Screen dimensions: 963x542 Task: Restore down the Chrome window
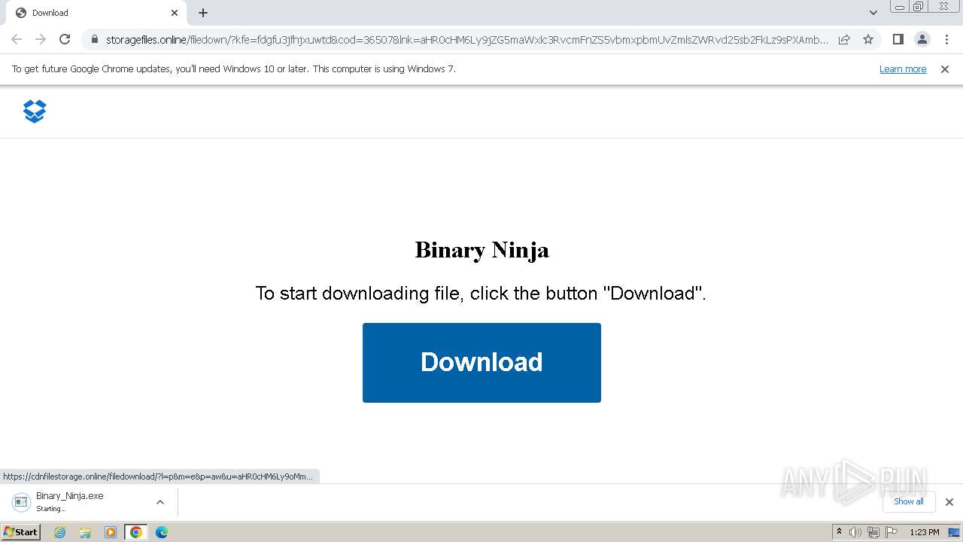click(x=919, y=7)
